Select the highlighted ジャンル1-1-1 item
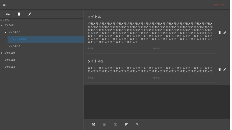232x130 pixels. click(45, 39)
